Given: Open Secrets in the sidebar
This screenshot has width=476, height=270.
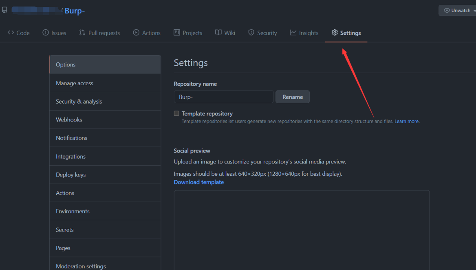Looking at the screenshot, I should click(x=105, y=230).
